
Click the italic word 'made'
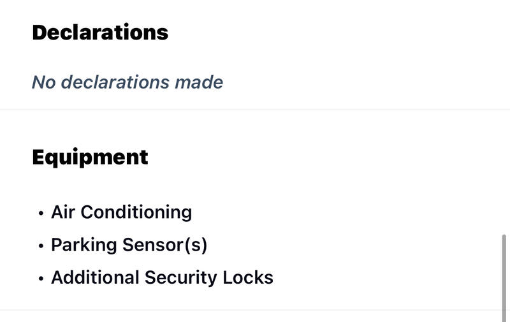199,82
